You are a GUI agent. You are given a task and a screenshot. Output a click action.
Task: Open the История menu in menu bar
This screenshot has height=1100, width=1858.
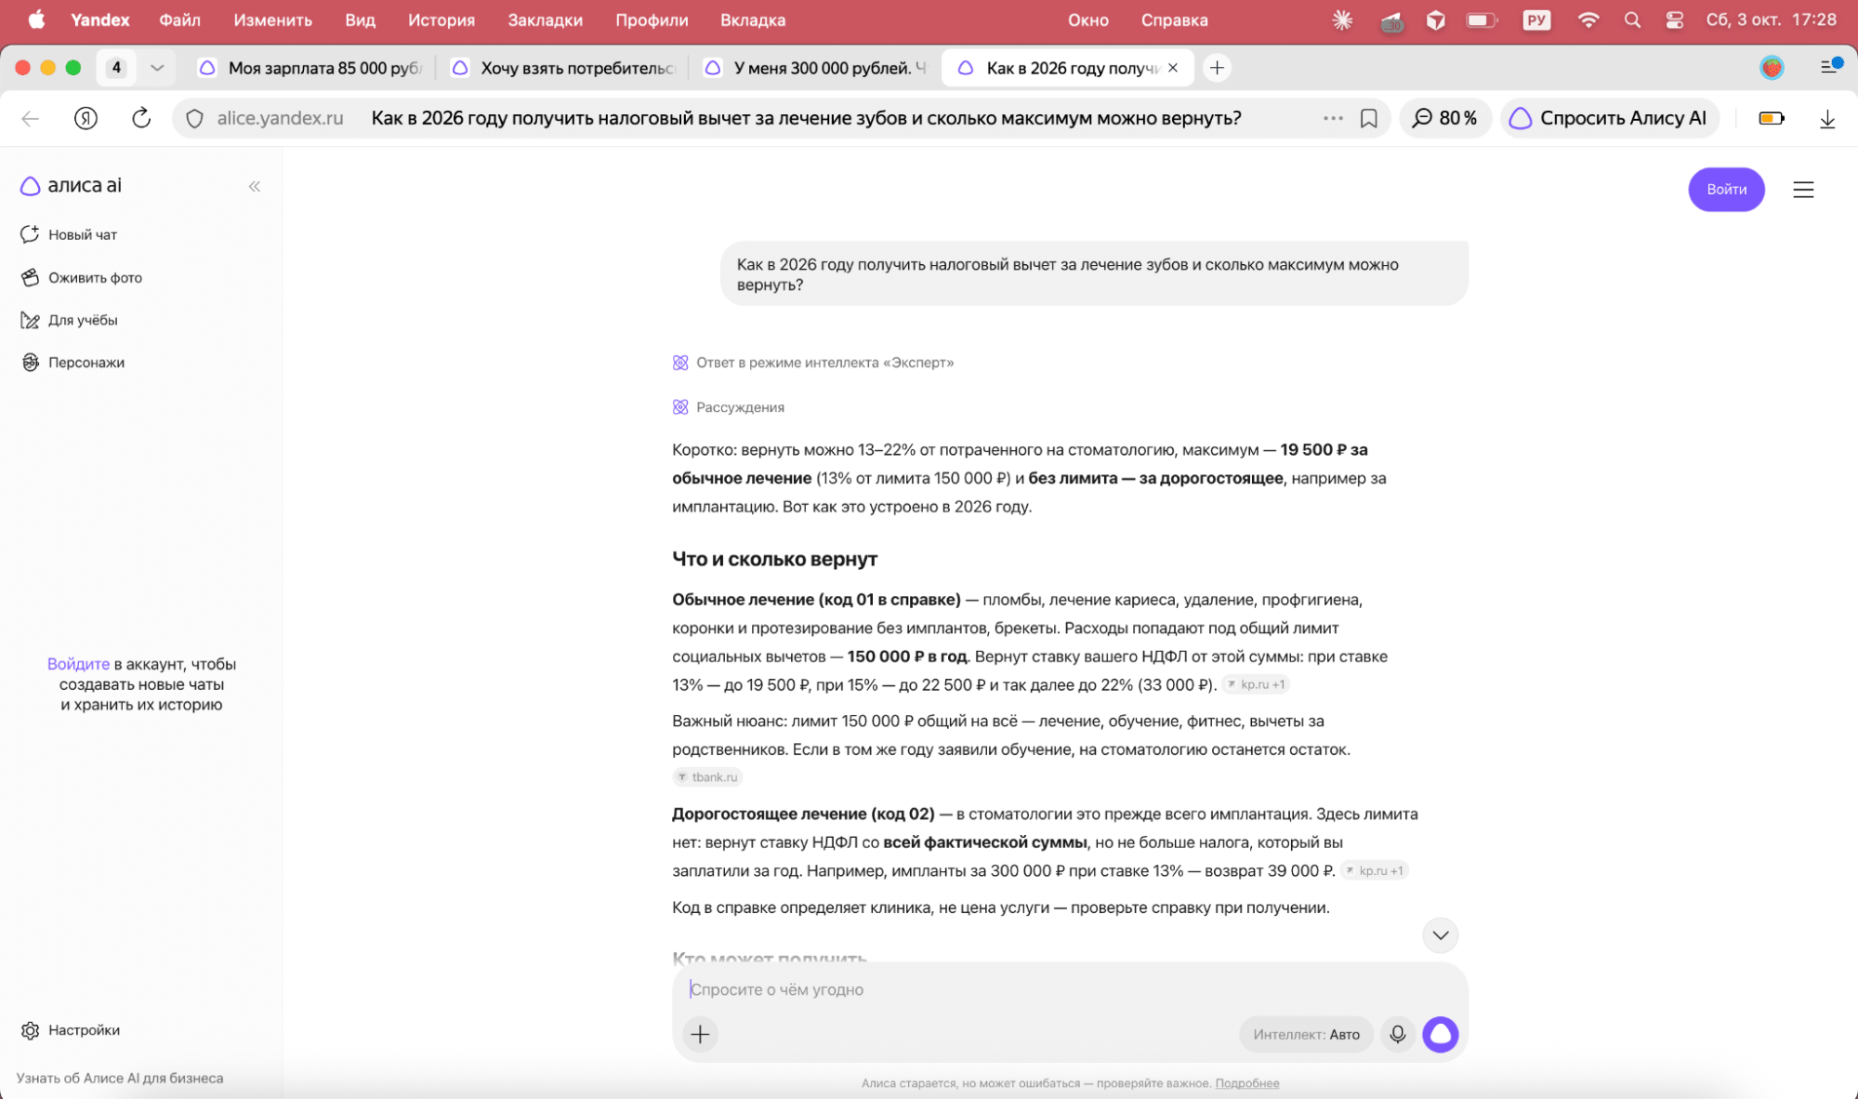click(x=441, y=20)
